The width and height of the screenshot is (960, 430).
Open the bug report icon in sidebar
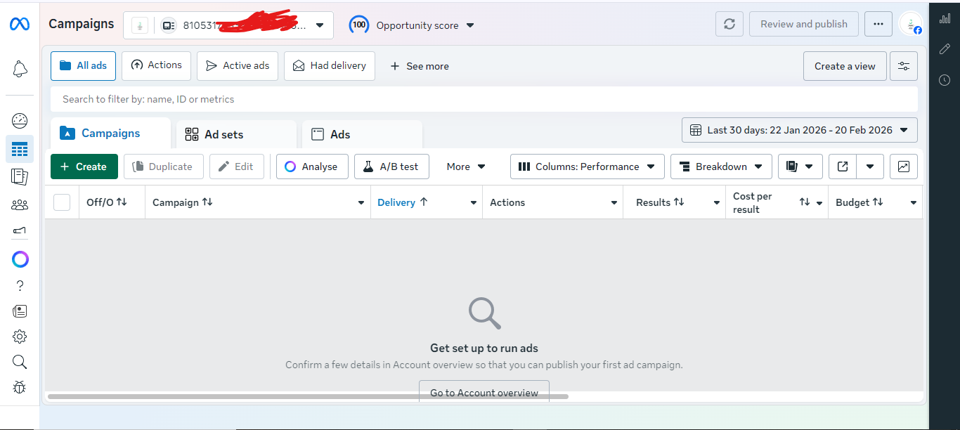(x=20, y=387)
